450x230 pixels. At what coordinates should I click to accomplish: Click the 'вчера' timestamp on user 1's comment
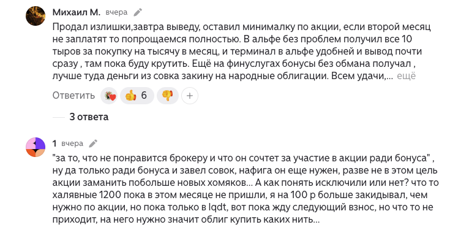[x=72, y=144]
